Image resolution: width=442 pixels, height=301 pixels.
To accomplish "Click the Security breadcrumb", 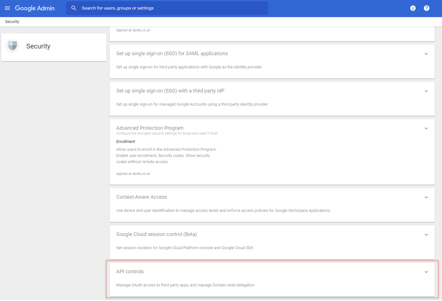I will pyautogui.click(x=12, y=22).
